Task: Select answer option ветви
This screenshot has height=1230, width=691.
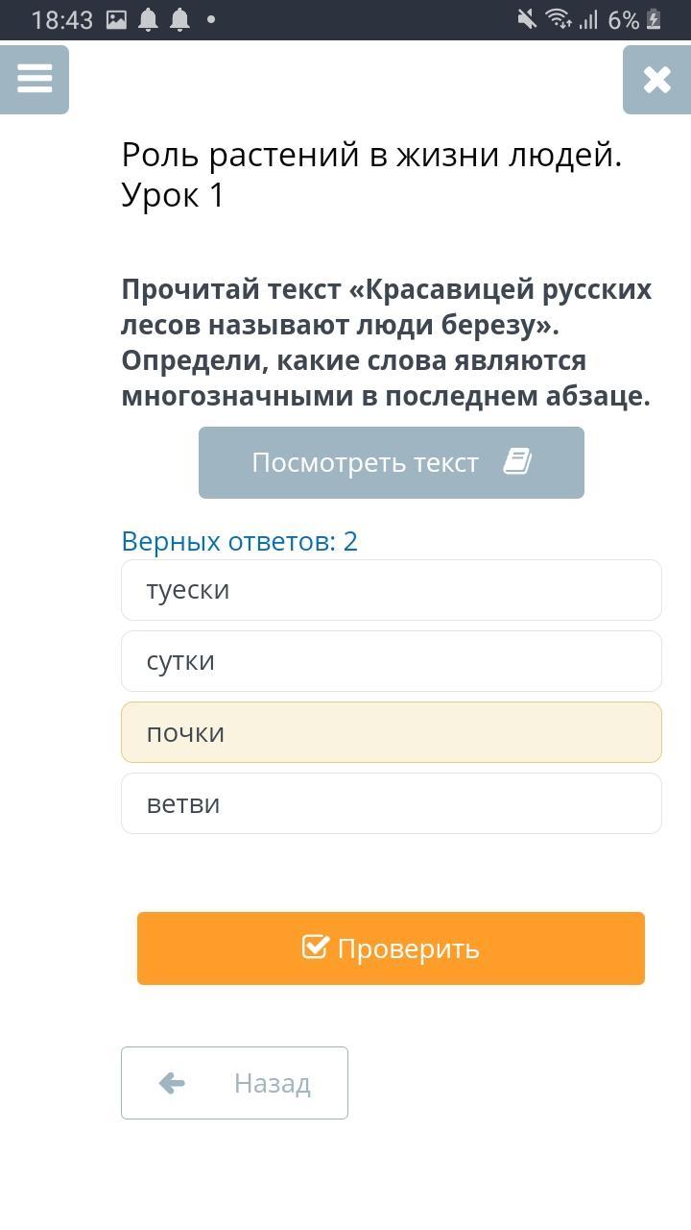Action: pos(391,803)
